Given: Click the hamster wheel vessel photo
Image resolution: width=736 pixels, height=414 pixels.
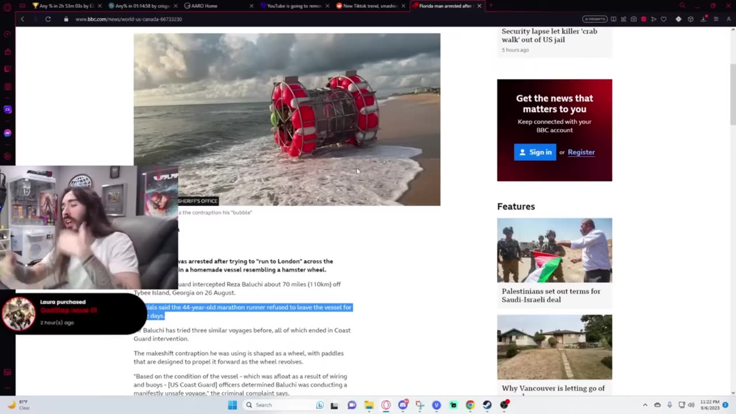Looking at the screenshot, I should point(287,119).
